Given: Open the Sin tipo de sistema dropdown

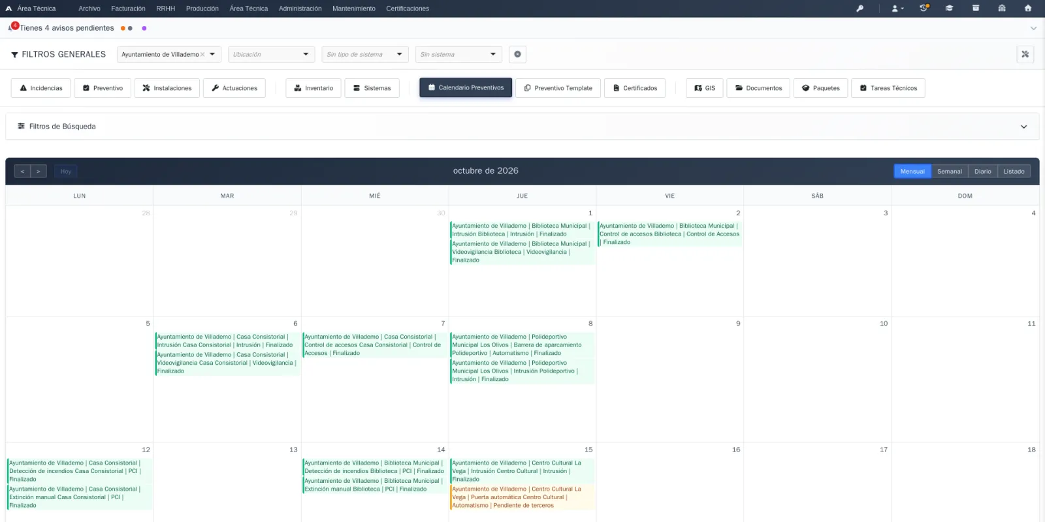Looking at the screenshot, I should pyautogui.click(x=364, y=54).
